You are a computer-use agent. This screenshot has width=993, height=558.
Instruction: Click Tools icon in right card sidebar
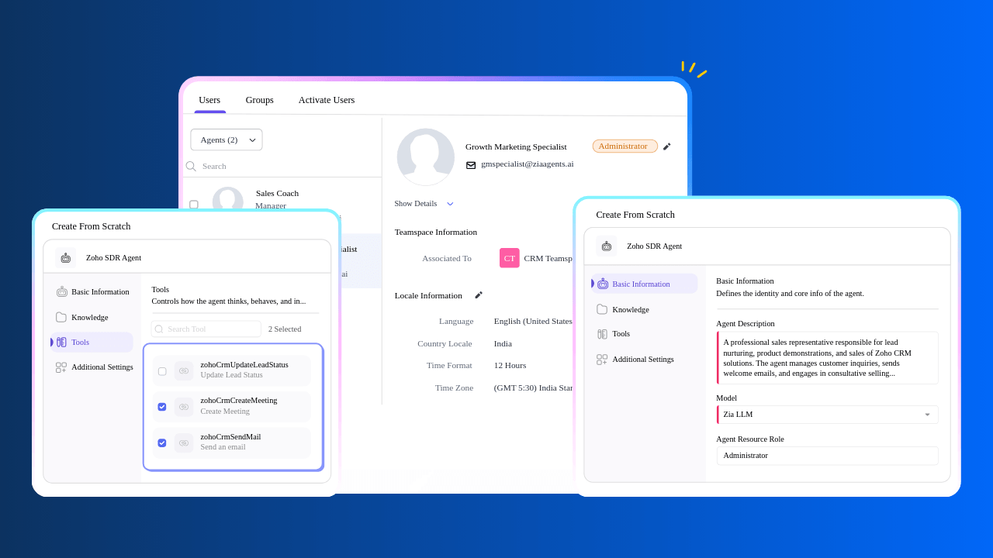(602, 334)
